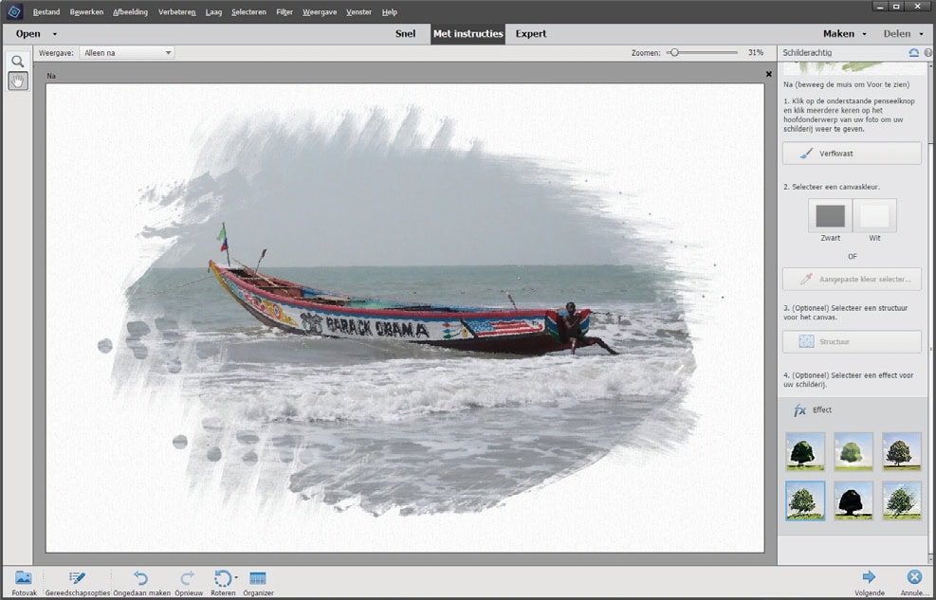The width and height of the screenshot is (936, 600).
Task: Open the Maken dropdown
Action: click(842, 32)
